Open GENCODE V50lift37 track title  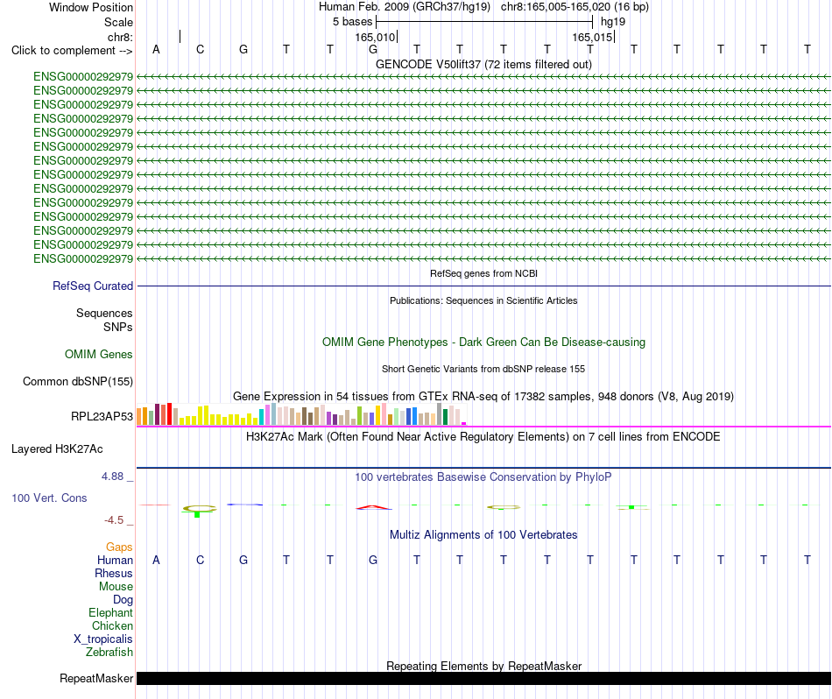point(483,64)
